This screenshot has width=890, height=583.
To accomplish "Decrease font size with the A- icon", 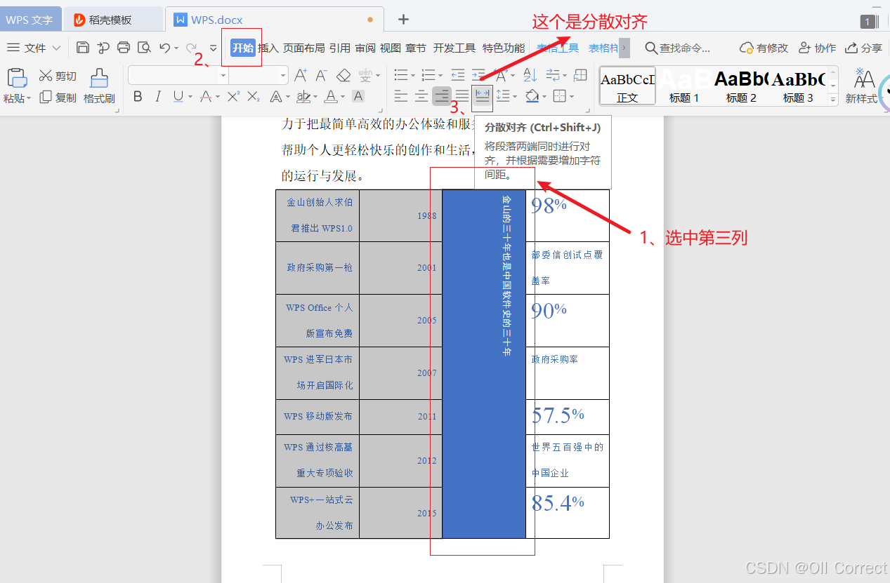I will click(x=321, y=75).
